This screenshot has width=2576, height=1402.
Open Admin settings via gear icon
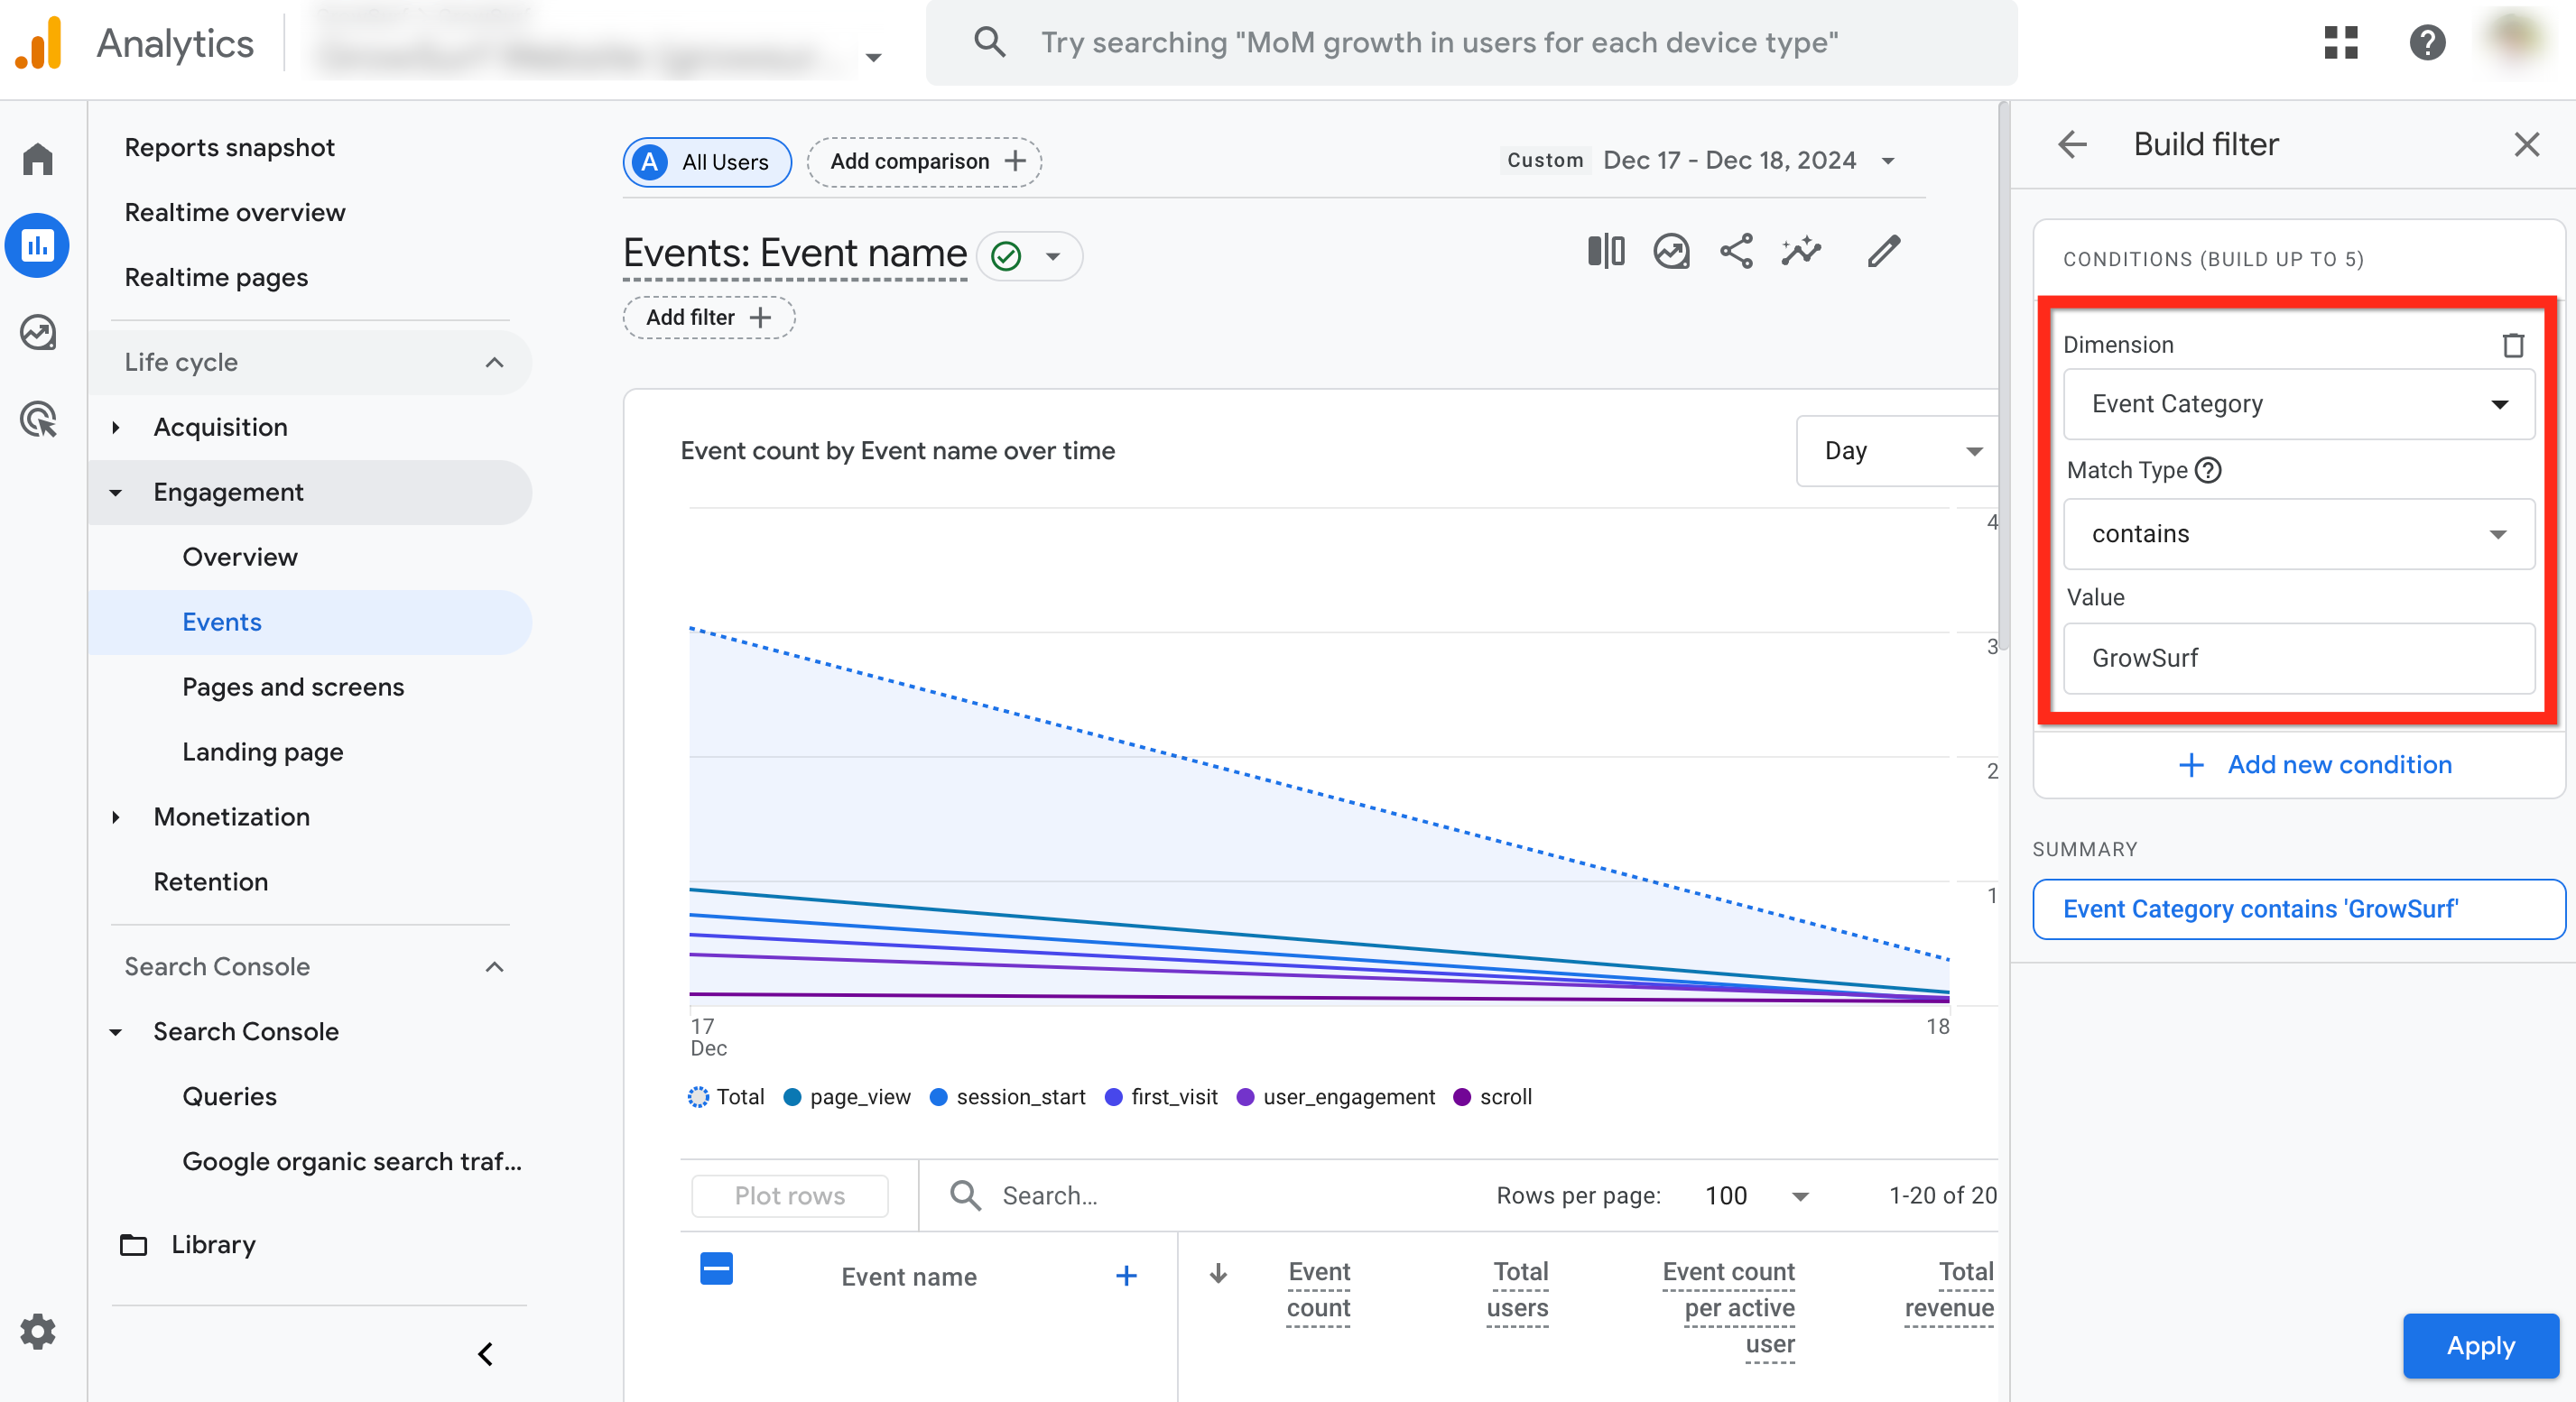[x=40, y=1331]
